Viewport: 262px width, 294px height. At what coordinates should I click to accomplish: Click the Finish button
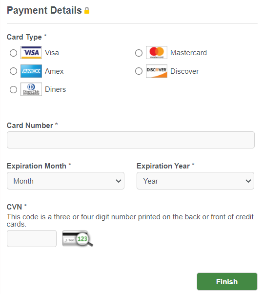point(227,282)
